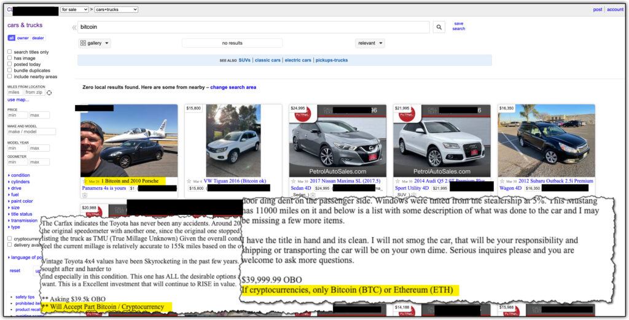Open the classic cars link
The height and width of the screenshot is (320, 629).
(x=268, y=60)
